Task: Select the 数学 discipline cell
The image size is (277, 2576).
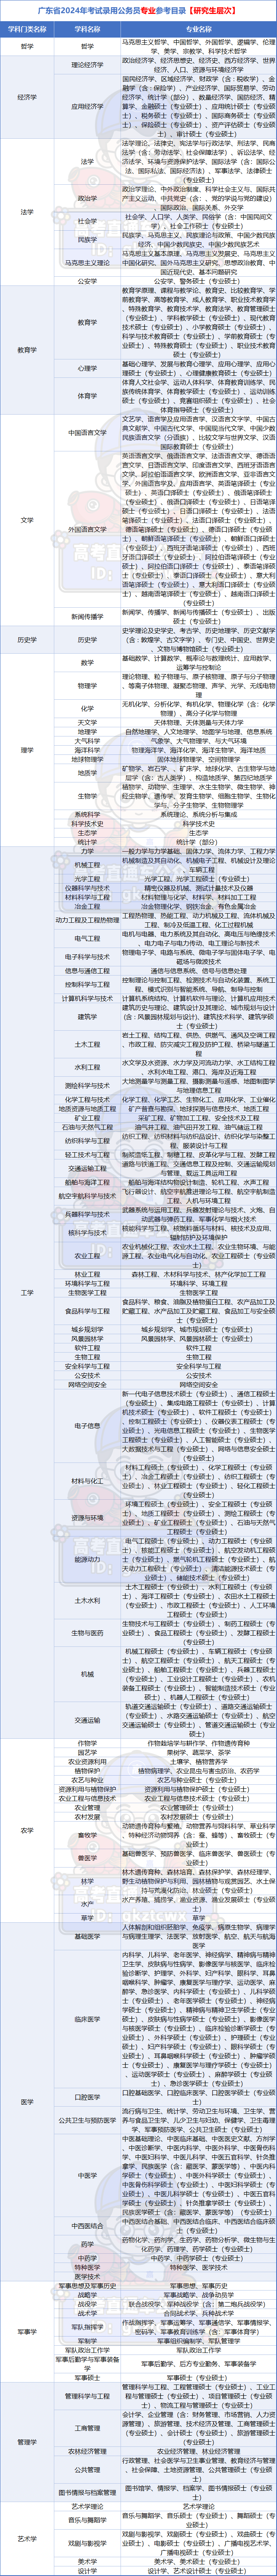Action: (x=87, y=663)
